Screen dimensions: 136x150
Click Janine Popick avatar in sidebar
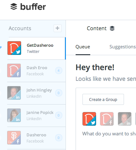pyautogui.click(x=14, y=115)
